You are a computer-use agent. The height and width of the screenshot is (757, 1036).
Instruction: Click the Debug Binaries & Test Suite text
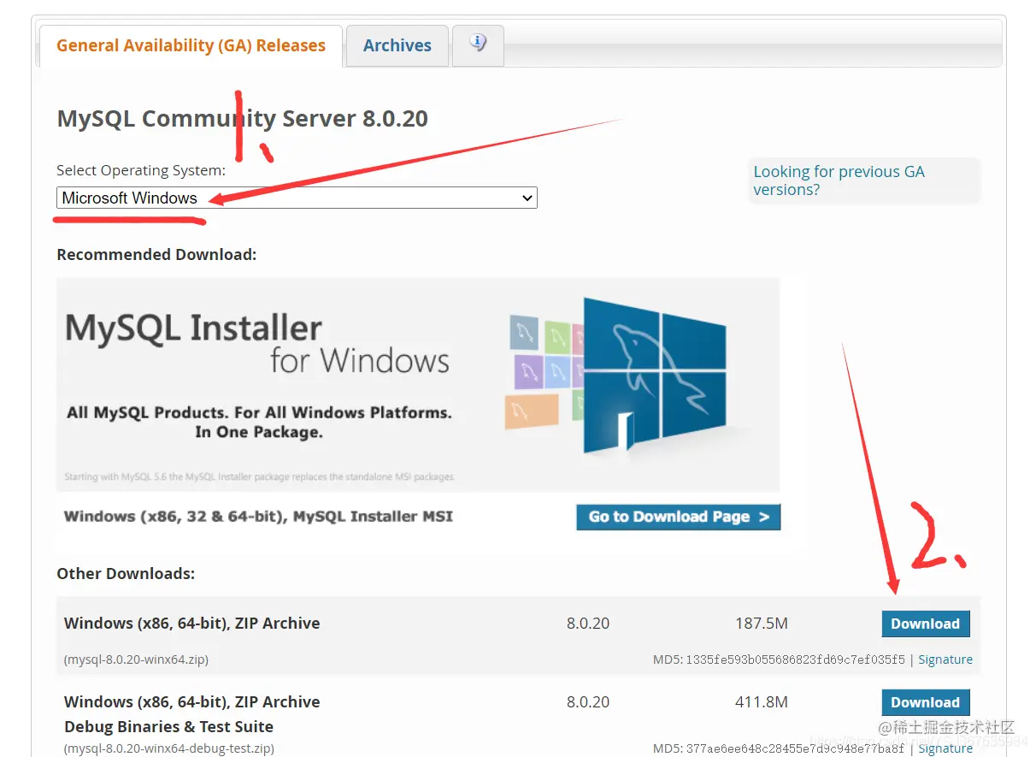(x=169, y=727)
